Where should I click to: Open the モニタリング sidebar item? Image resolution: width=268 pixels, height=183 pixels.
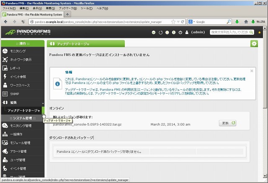click(22, 51)
